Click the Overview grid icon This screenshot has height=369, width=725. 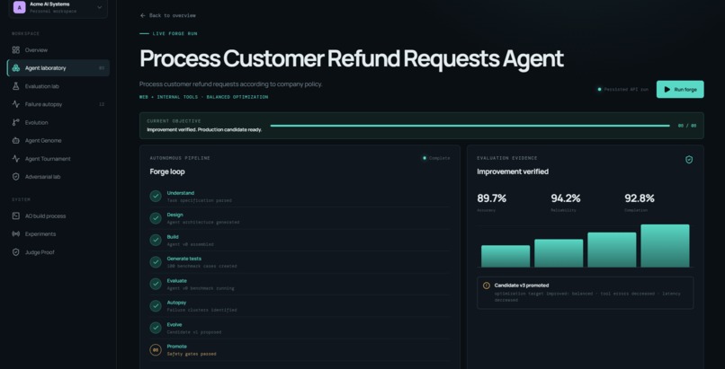[15, 49]
